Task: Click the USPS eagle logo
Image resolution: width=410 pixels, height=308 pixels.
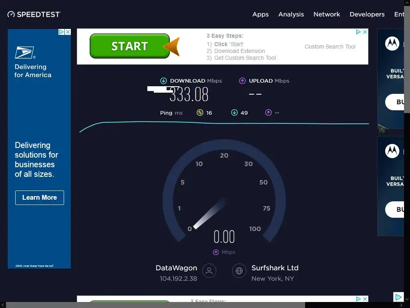Action: pos(25,53)
